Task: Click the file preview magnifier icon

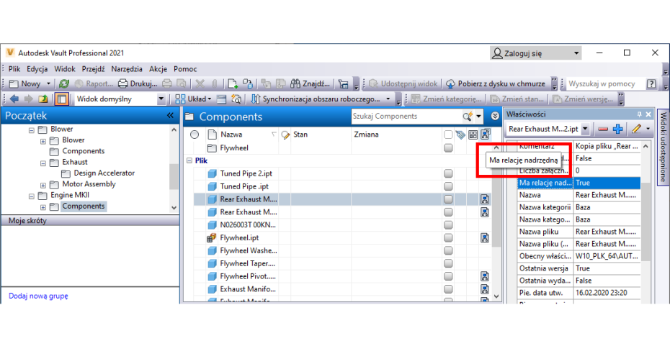Action: click(236, 99)
